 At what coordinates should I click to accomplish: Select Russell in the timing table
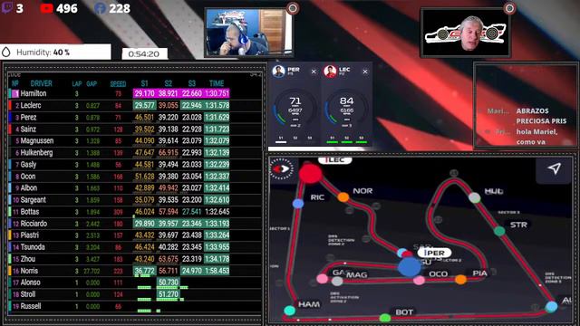pyautogui.click(x=31, y=306)
